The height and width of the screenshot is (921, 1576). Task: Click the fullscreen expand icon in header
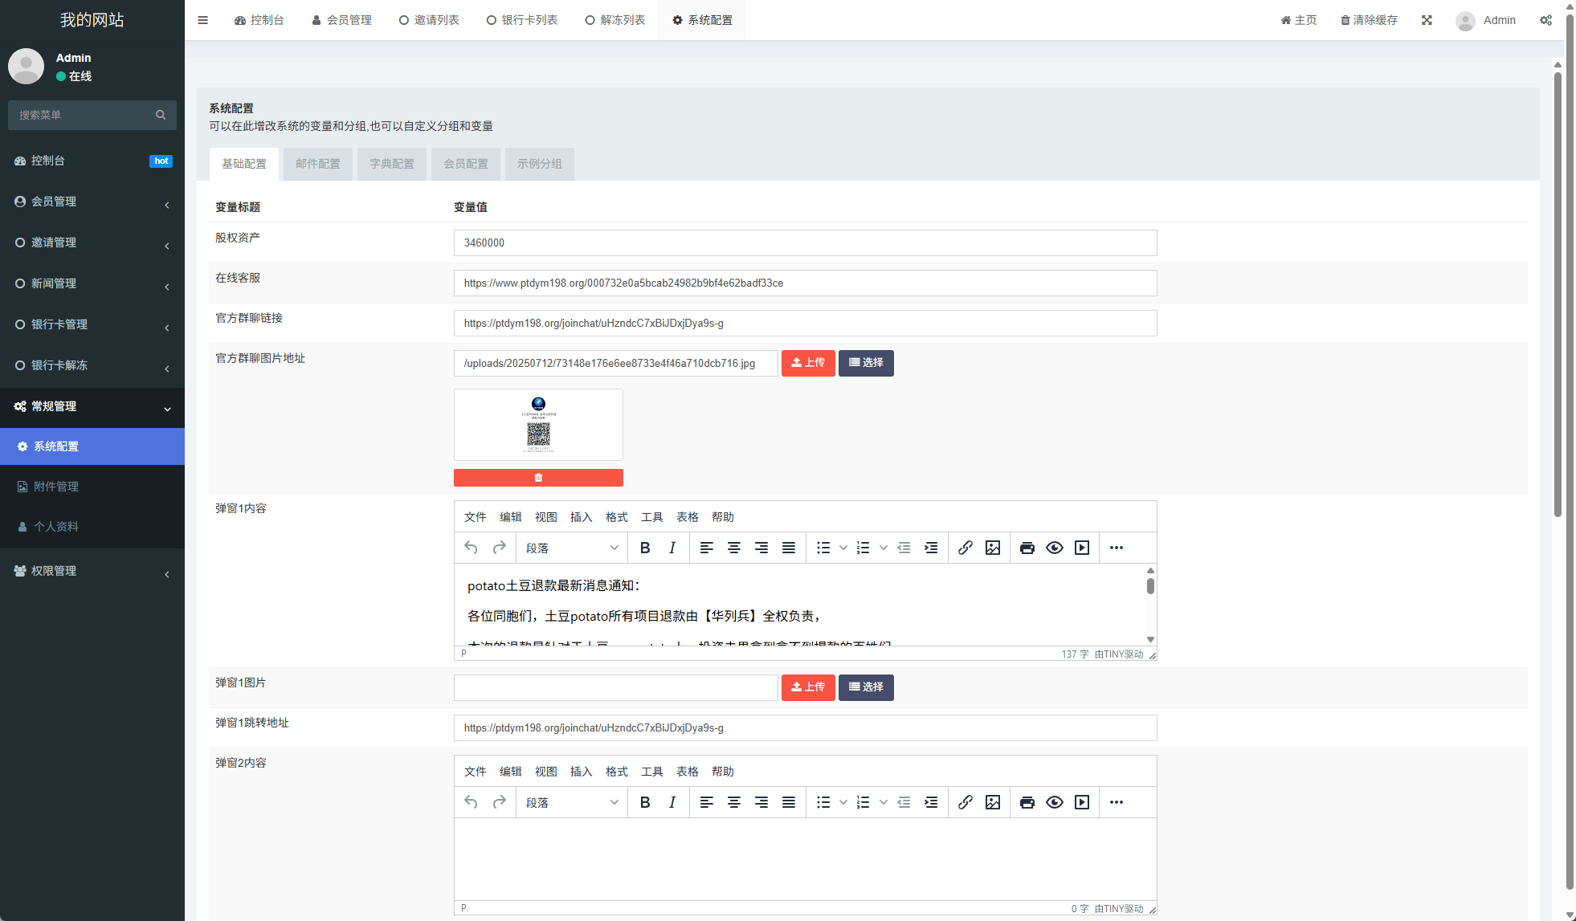click(x=1427, y=20)
